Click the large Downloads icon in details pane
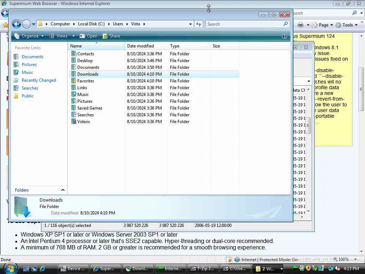 click(22, 207)
